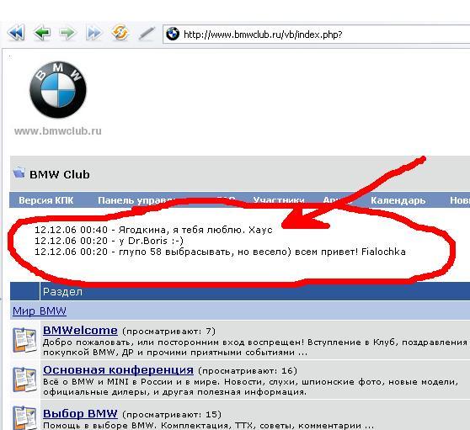This screenshot has height=430, width=470.
Task: Click the description 'Помощь в выборе BMW'
Action: pos(208,425)
